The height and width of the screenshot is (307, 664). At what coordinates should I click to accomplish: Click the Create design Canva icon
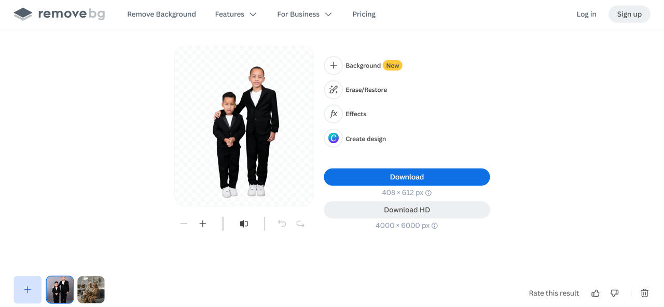(333, 138)
